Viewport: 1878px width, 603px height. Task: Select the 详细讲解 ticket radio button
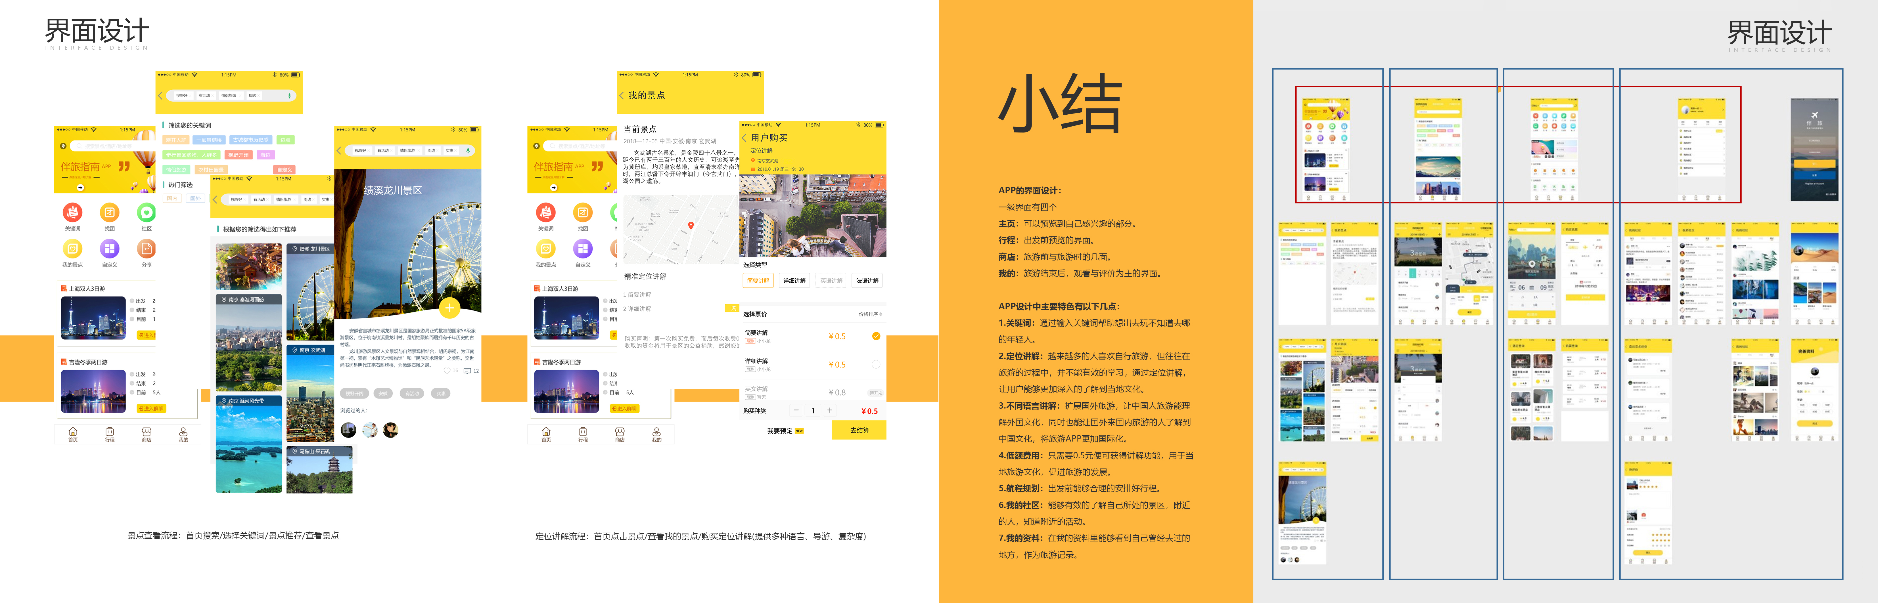876,364
